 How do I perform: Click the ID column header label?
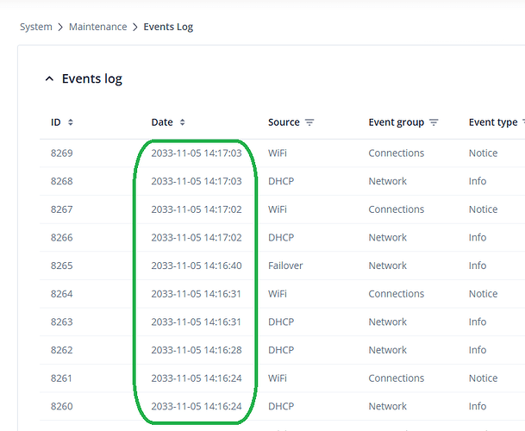click(56, 122)
